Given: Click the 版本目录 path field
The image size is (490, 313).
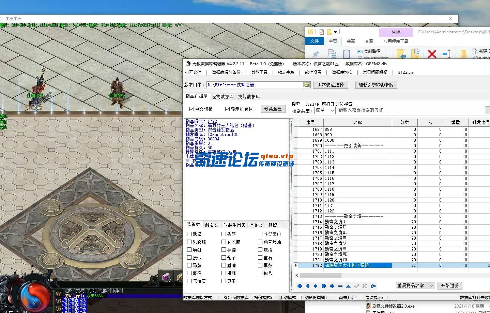Looking at the screenshot, I should point(255,85).
